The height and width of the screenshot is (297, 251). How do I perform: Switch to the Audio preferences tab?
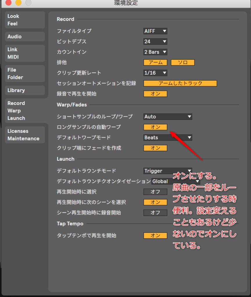tap(25, 37)
